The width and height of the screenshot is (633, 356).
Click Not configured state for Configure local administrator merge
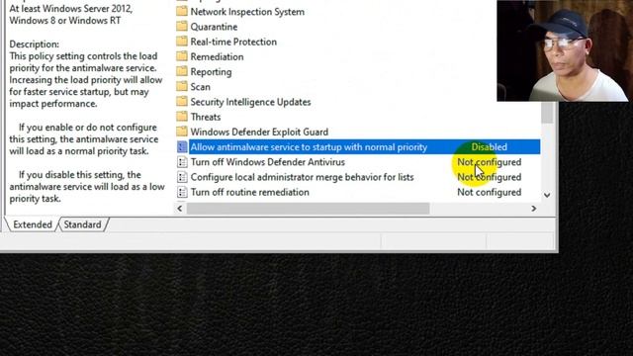490,177
